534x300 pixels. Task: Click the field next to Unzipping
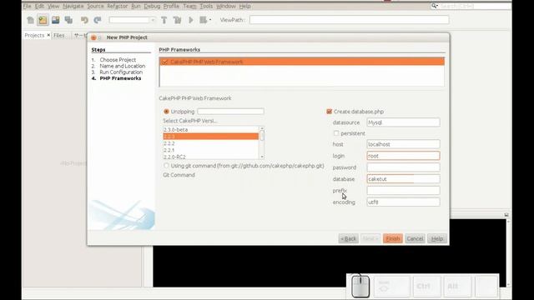click(x=230, y=111)
